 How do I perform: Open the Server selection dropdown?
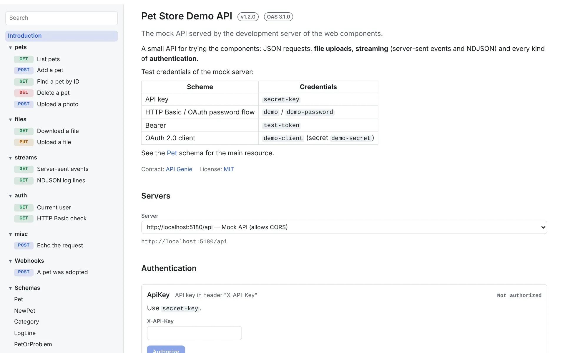pos(344,227)
